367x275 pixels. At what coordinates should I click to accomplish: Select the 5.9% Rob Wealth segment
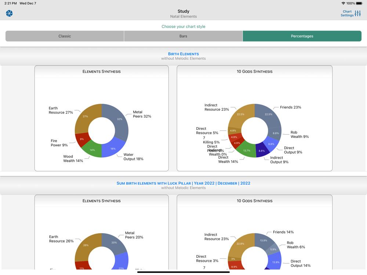[273, 249]
